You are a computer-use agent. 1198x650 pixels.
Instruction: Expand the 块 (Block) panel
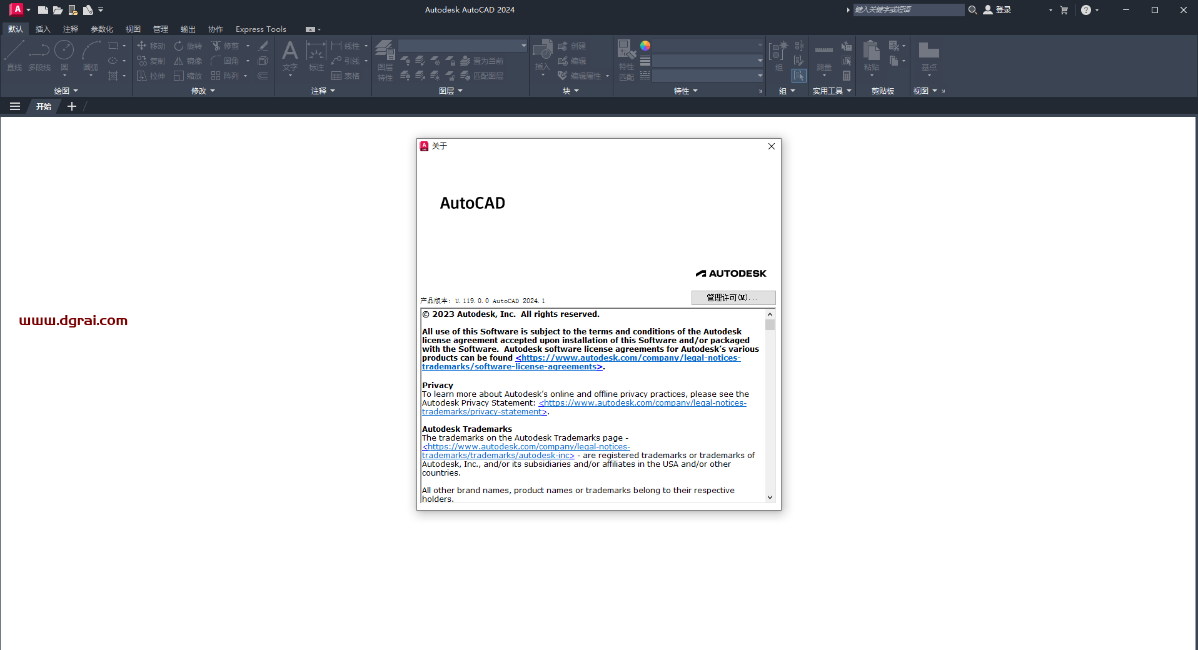(x=571, y=91)
